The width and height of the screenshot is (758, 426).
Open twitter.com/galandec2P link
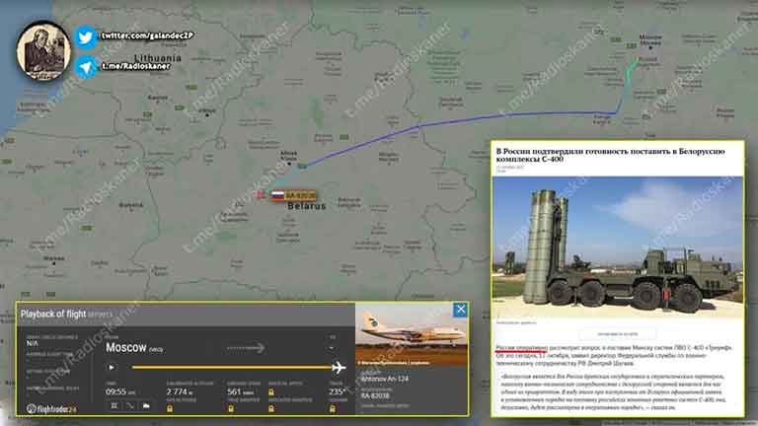coord(147,35)
